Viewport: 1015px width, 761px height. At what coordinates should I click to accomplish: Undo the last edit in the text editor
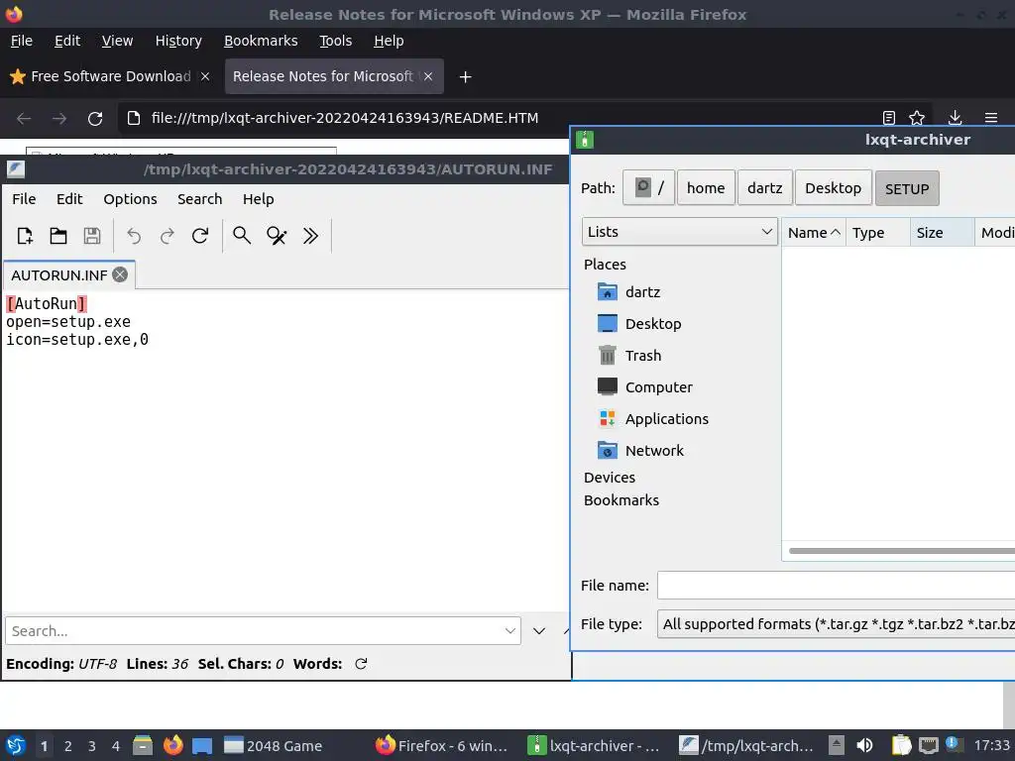(x=134, y=236)
